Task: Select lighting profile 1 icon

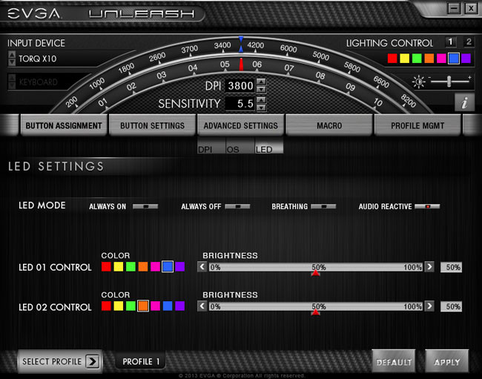Action: (x=451, y=42)
